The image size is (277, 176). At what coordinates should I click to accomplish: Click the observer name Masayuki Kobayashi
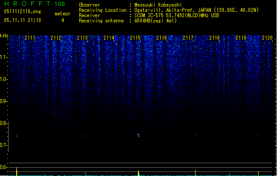click(158, 5)
